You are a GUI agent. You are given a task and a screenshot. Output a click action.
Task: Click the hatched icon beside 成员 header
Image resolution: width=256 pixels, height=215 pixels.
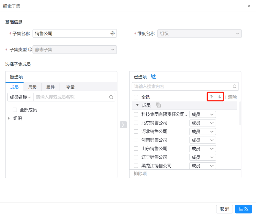158,105
